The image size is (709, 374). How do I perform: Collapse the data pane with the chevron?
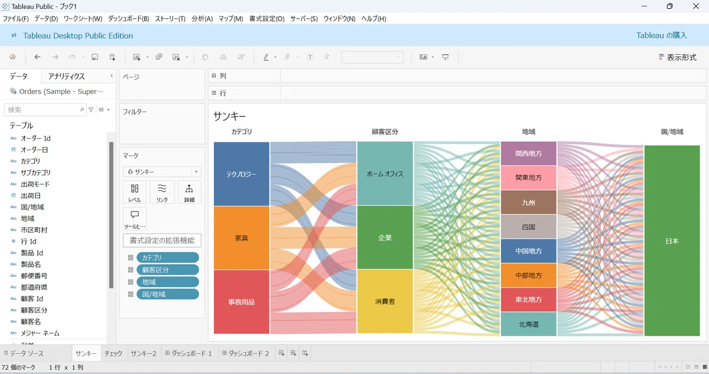112,76
